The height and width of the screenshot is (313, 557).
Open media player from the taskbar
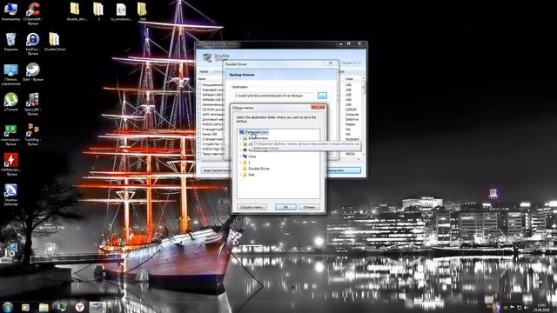pos(25,307)
